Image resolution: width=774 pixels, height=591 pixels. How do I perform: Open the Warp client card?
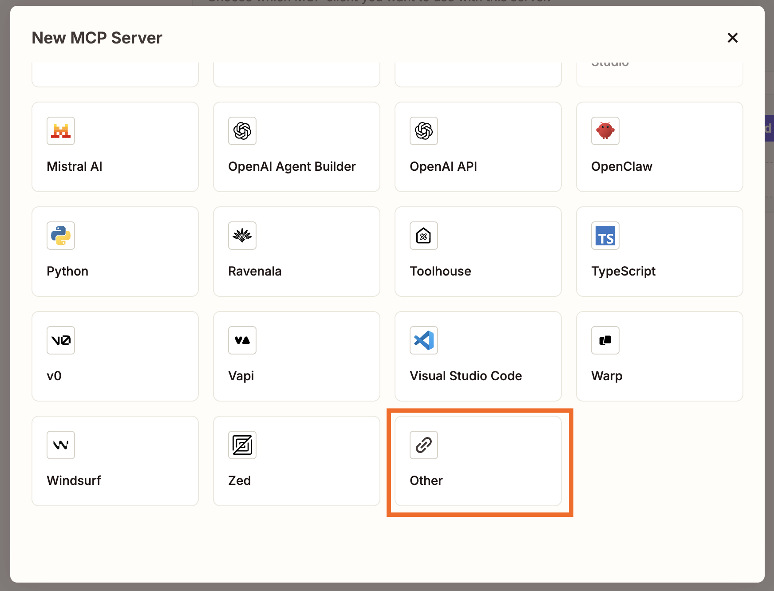tap(659, 356)
